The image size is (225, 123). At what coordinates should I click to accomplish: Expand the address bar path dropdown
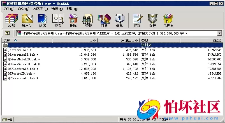click(x=220, y=33)
